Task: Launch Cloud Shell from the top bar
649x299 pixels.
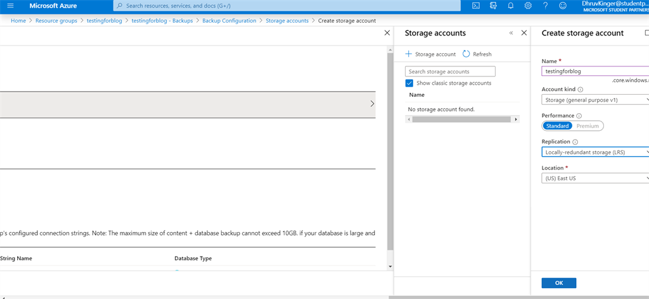Action: 476,6
